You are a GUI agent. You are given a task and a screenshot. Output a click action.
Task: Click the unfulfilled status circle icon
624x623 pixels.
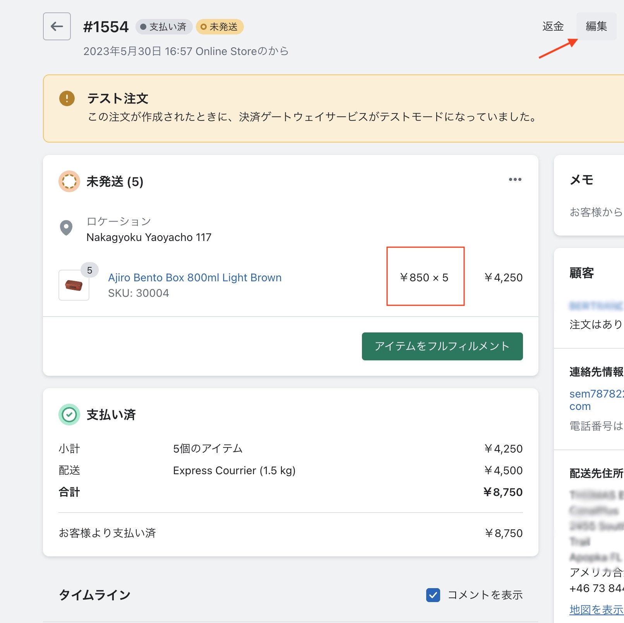[69, 181]
